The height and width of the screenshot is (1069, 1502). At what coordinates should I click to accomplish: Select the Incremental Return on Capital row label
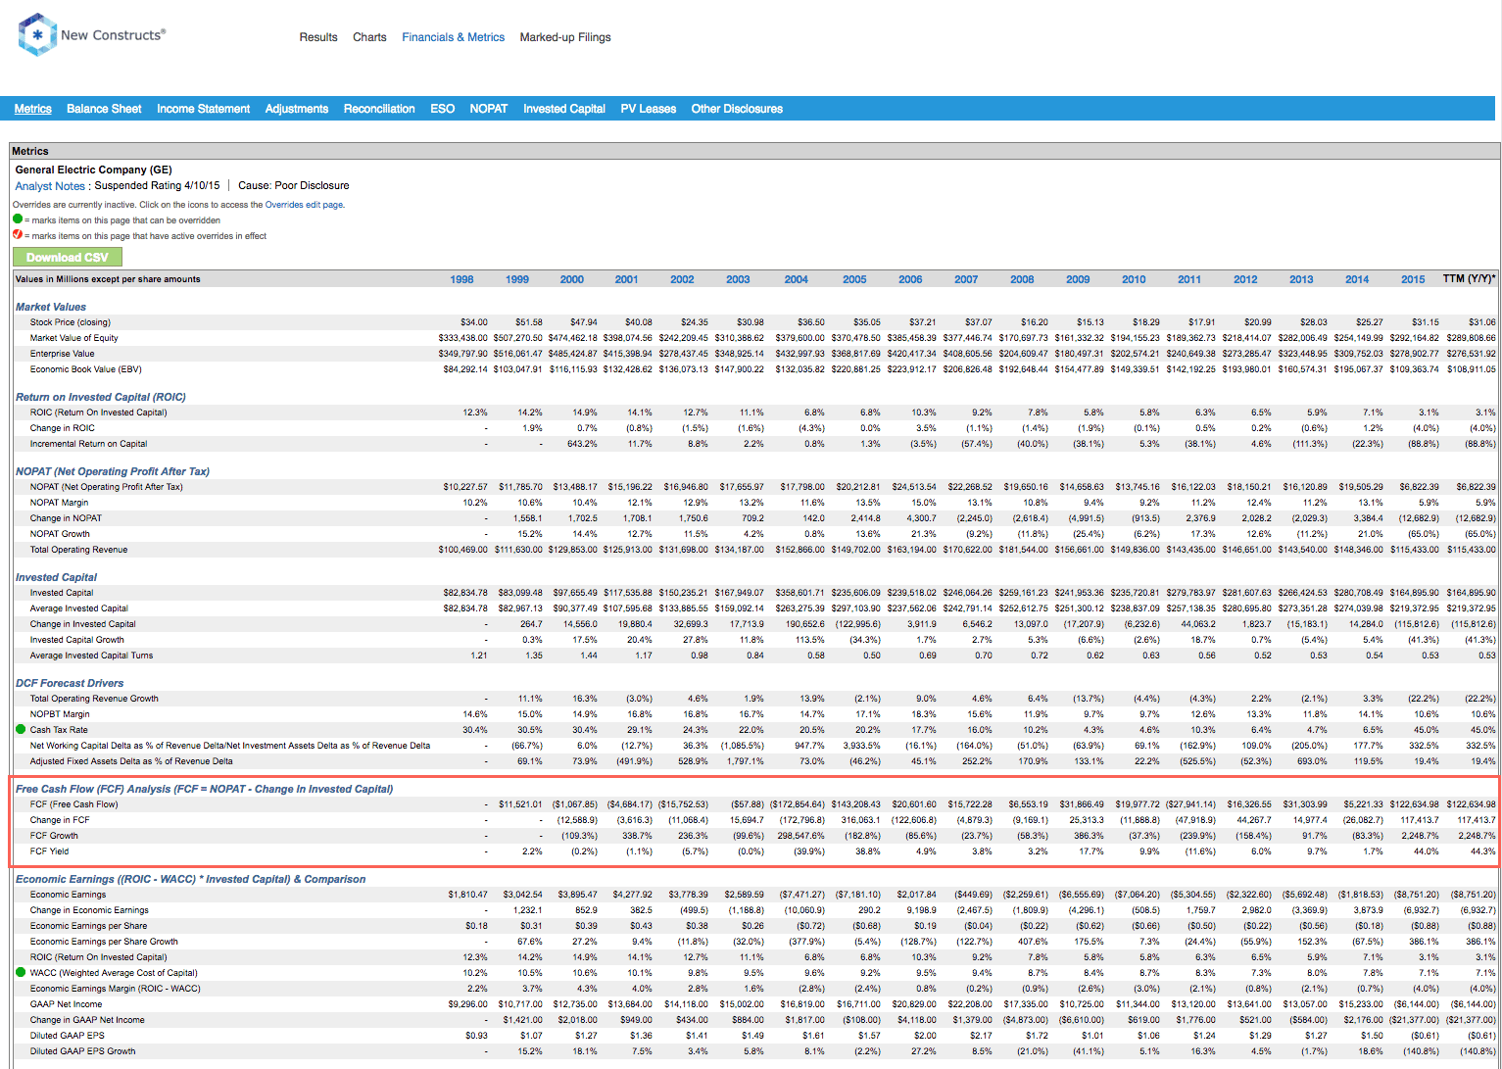pos(88,444)
